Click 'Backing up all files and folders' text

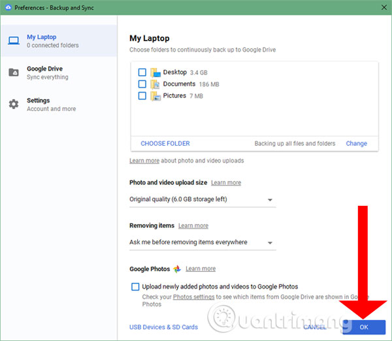[295, 144]
